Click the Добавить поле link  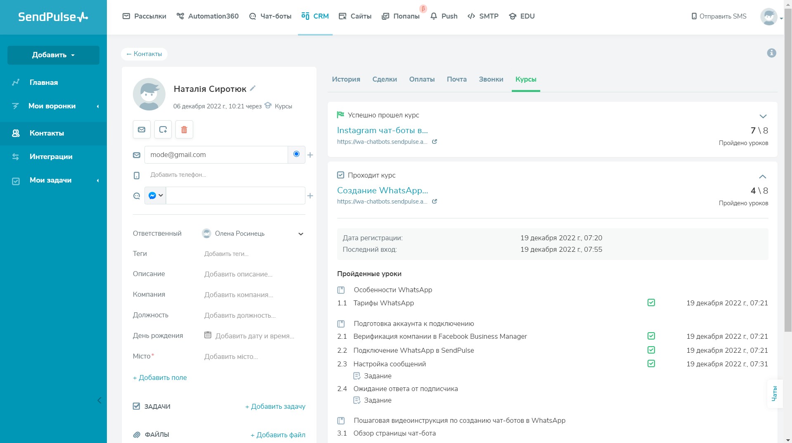(160, 377)
